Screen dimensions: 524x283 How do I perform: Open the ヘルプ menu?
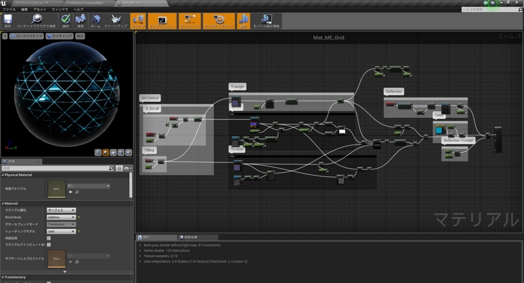coord(78,9)
